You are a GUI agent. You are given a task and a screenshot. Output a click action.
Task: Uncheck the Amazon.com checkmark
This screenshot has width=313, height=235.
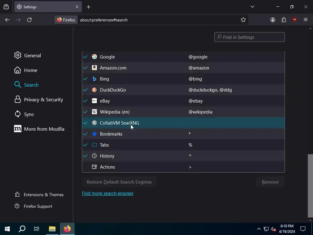click(85, 68)
